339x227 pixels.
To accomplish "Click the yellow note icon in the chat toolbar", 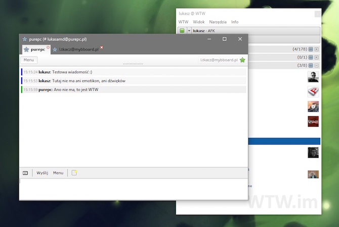I will point(74,173).
